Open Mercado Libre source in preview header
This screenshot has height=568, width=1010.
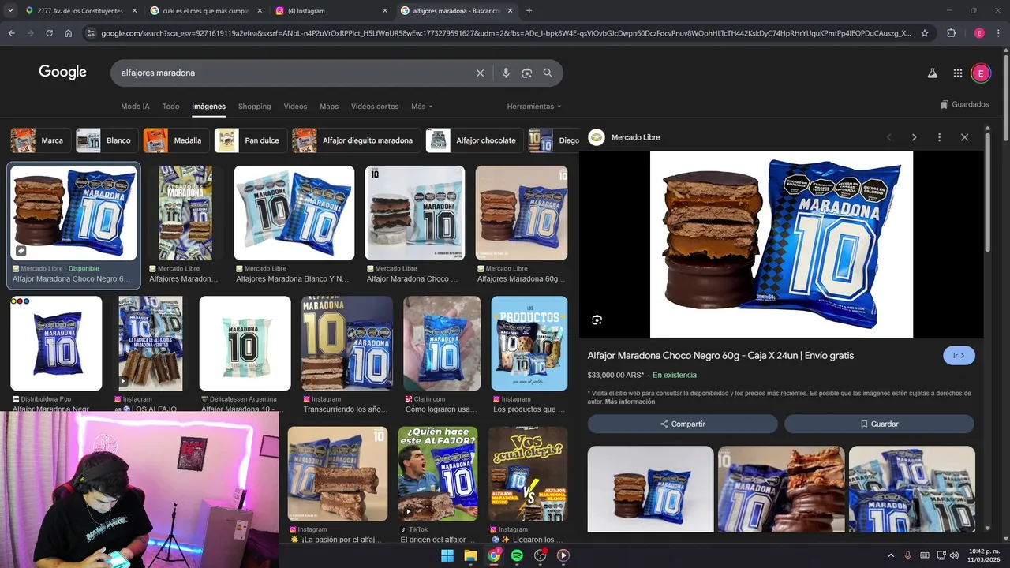[624, 137]
